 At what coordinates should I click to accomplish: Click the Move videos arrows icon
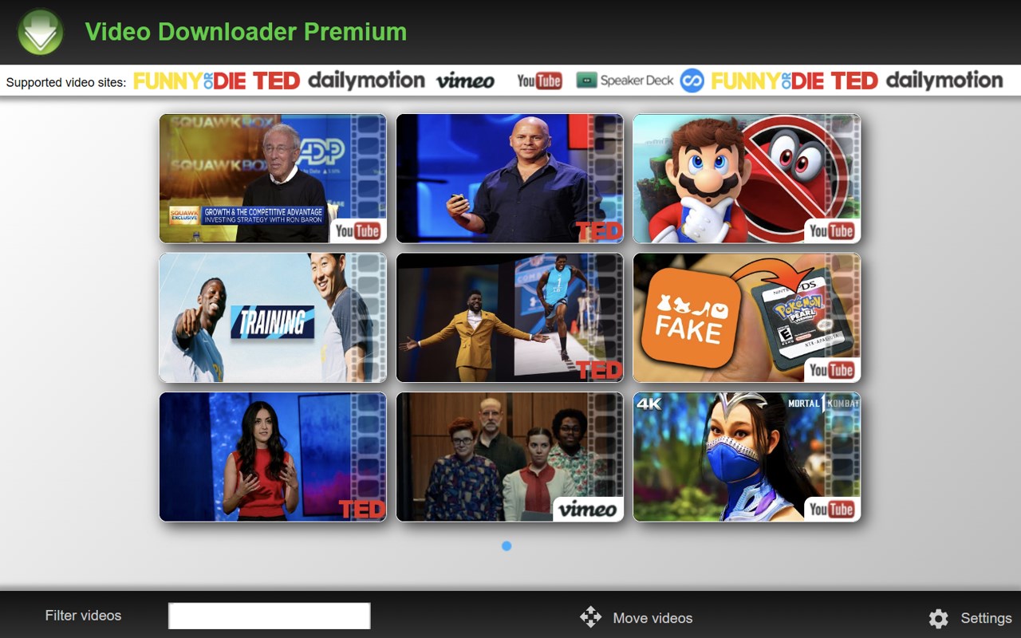pos(590,617)
